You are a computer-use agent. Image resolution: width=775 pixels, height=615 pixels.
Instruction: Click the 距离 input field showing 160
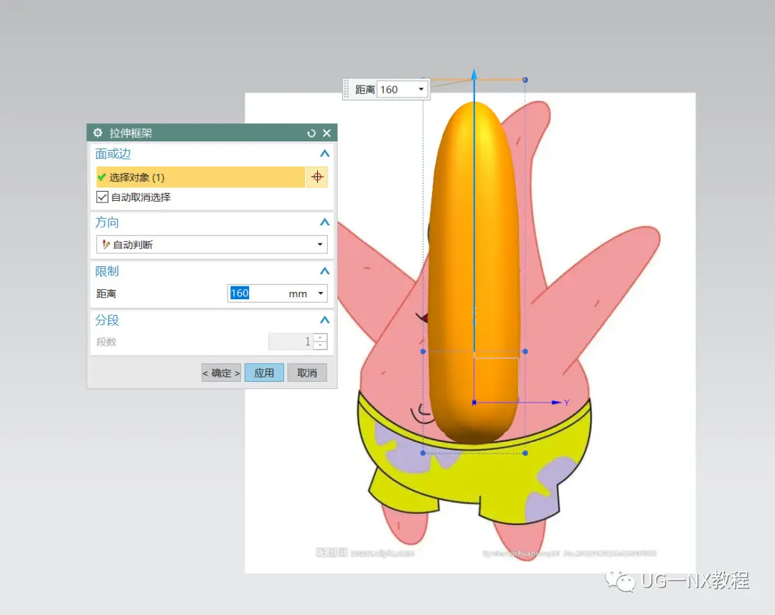tap(271, 294)
